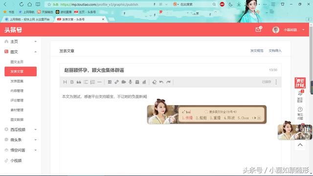Insert a vote chart with bar-chart icon

tap(144, 82)
